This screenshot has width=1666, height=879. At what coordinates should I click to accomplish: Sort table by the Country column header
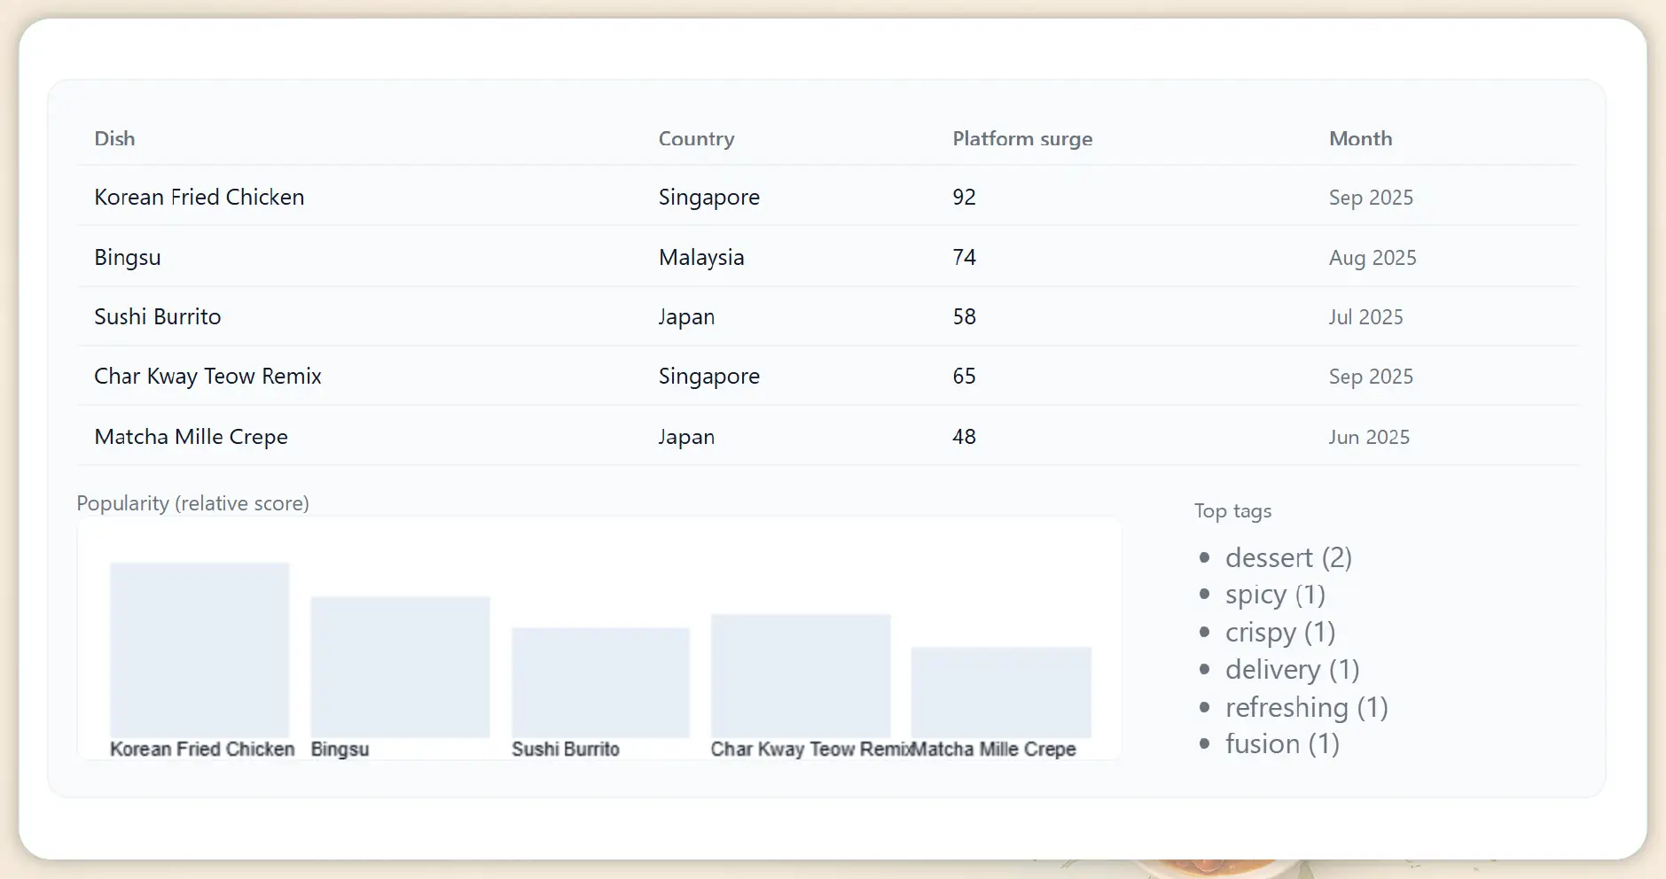click(x=696, y=138)
